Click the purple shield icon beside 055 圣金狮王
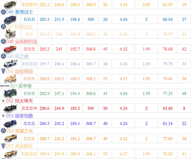This screenshot has height=159, width=191. [3, 146]
